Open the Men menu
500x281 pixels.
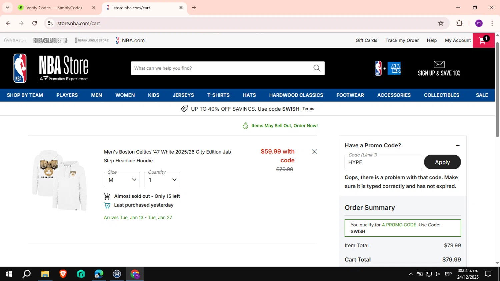(x=97, y=95)
